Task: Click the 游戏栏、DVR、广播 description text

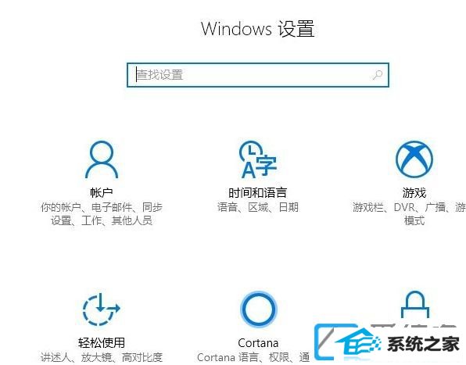Action: 410,214
